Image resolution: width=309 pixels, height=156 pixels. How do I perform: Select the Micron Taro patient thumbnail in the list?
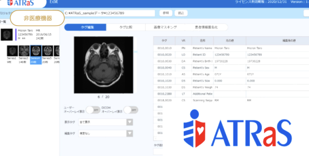(x=7, y=35)
